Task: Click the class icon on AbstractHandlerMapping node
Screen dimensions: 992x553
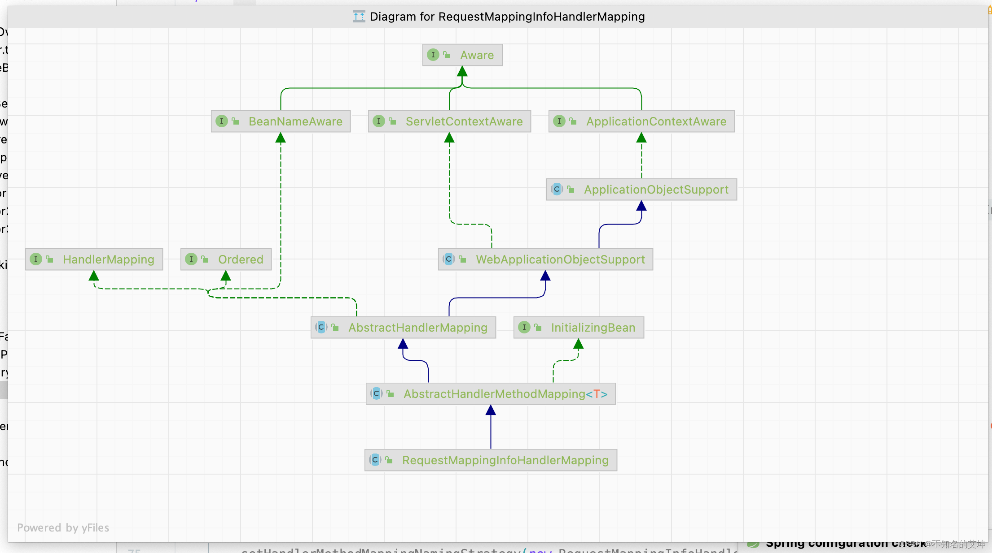Action: (321, 328)
